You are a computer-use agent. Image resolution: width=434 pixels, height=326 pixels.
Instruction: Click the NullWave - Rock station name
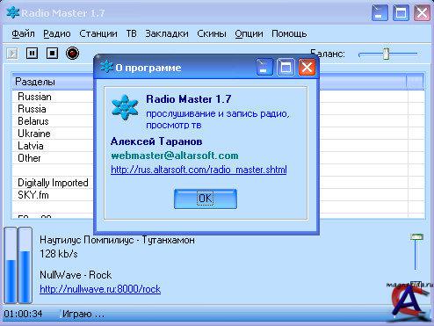pyautogui.click(x=76, y=275)
